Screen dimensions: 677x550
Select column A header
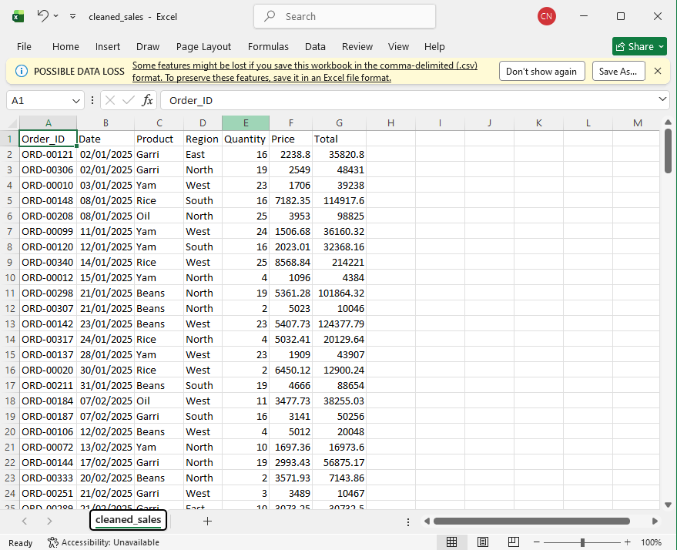coord(49,123)
